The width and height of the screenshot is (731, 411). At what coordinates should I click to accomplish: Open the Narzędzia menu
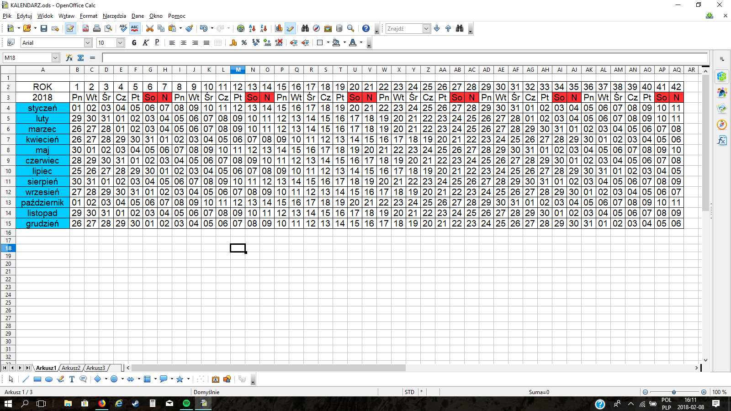[114, 16]
